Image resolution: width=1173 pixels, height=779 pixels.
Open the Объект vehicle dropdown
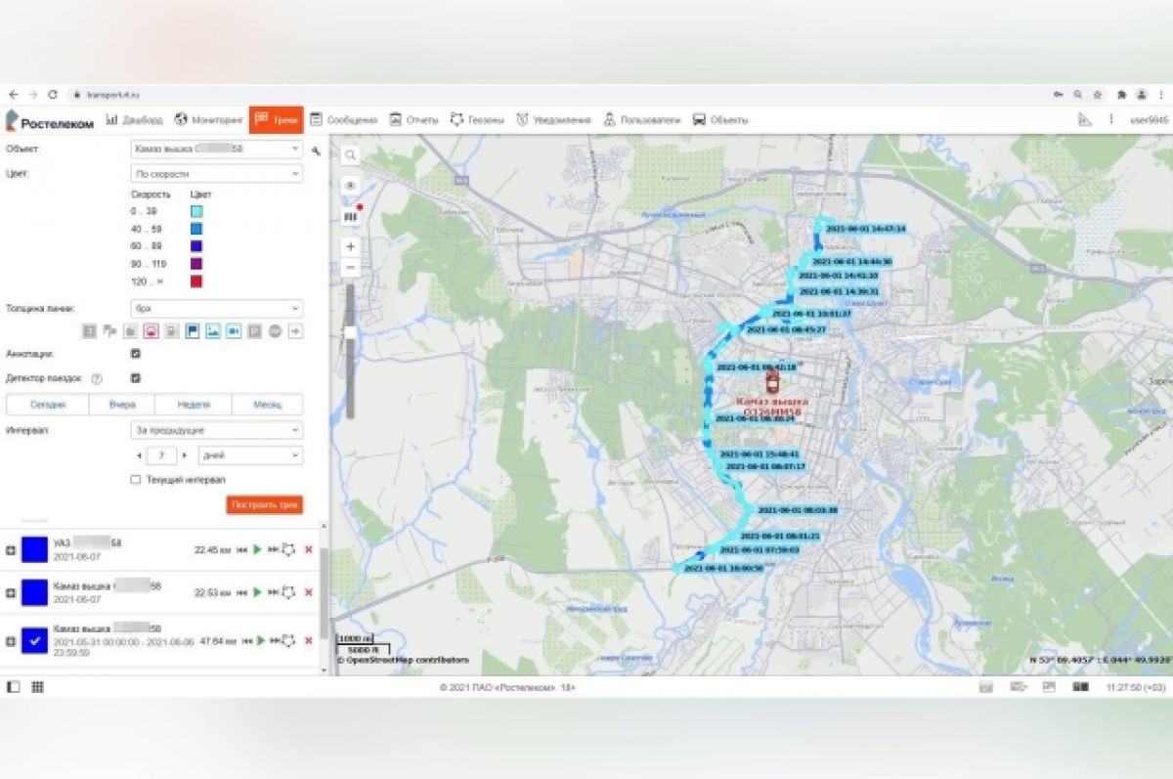point(216,150)
